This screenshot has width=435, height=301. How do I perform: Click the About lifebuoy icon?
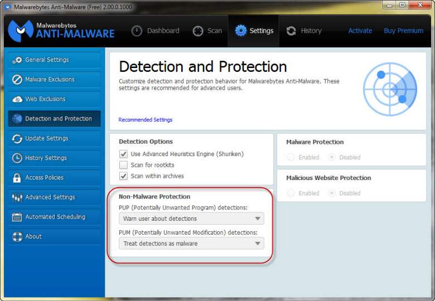pos(17,237)
